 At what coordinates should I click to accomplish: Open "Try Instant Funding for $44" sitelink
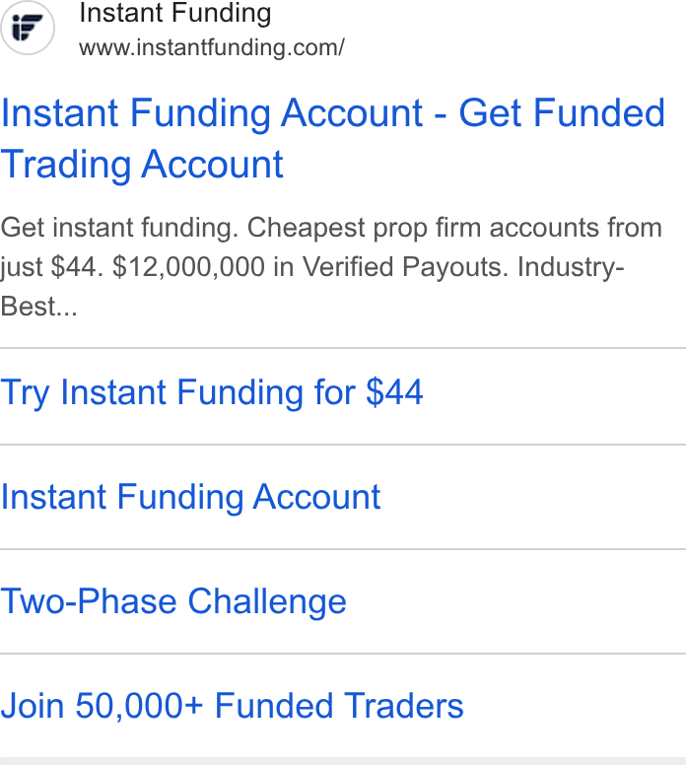tap(212, 392)
